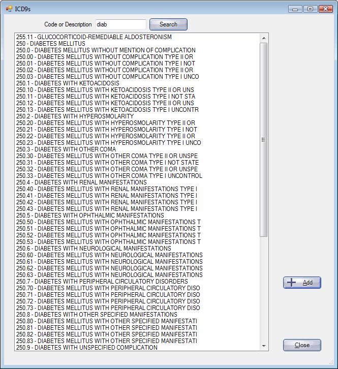Pick 250.3 - DIABETES WITH OTHER COMA
This screenshot has height=369, width=338.
pyautogui.click(x=66, y=149)
